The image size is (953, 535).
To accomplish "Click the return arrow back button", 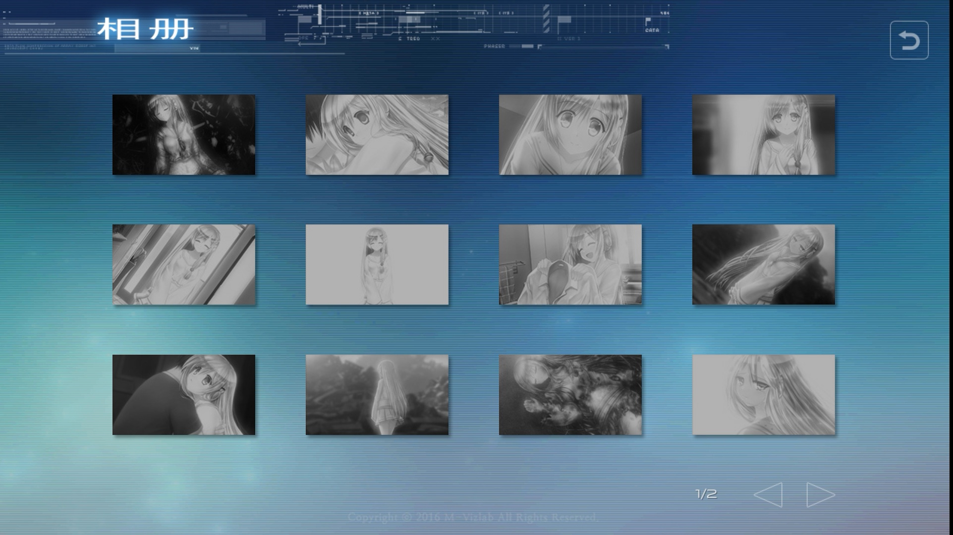I will [909, 40].
